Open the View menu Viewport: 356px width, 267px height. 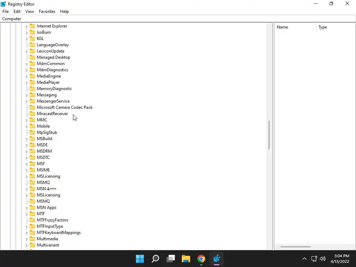click(30, 11)
